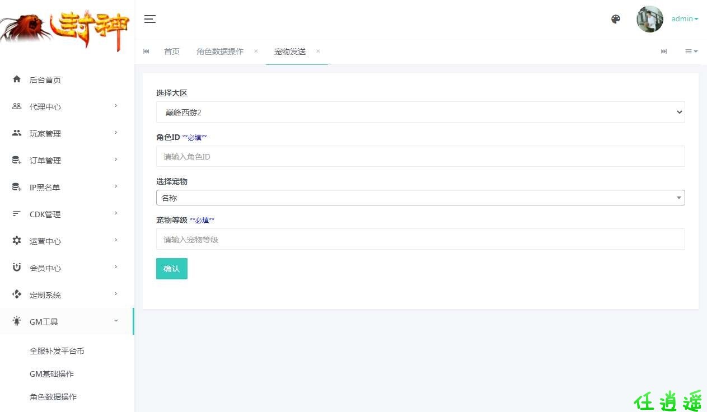Click the 确认 button
This screenshot has height=412, width=707.
click(171, 269)
